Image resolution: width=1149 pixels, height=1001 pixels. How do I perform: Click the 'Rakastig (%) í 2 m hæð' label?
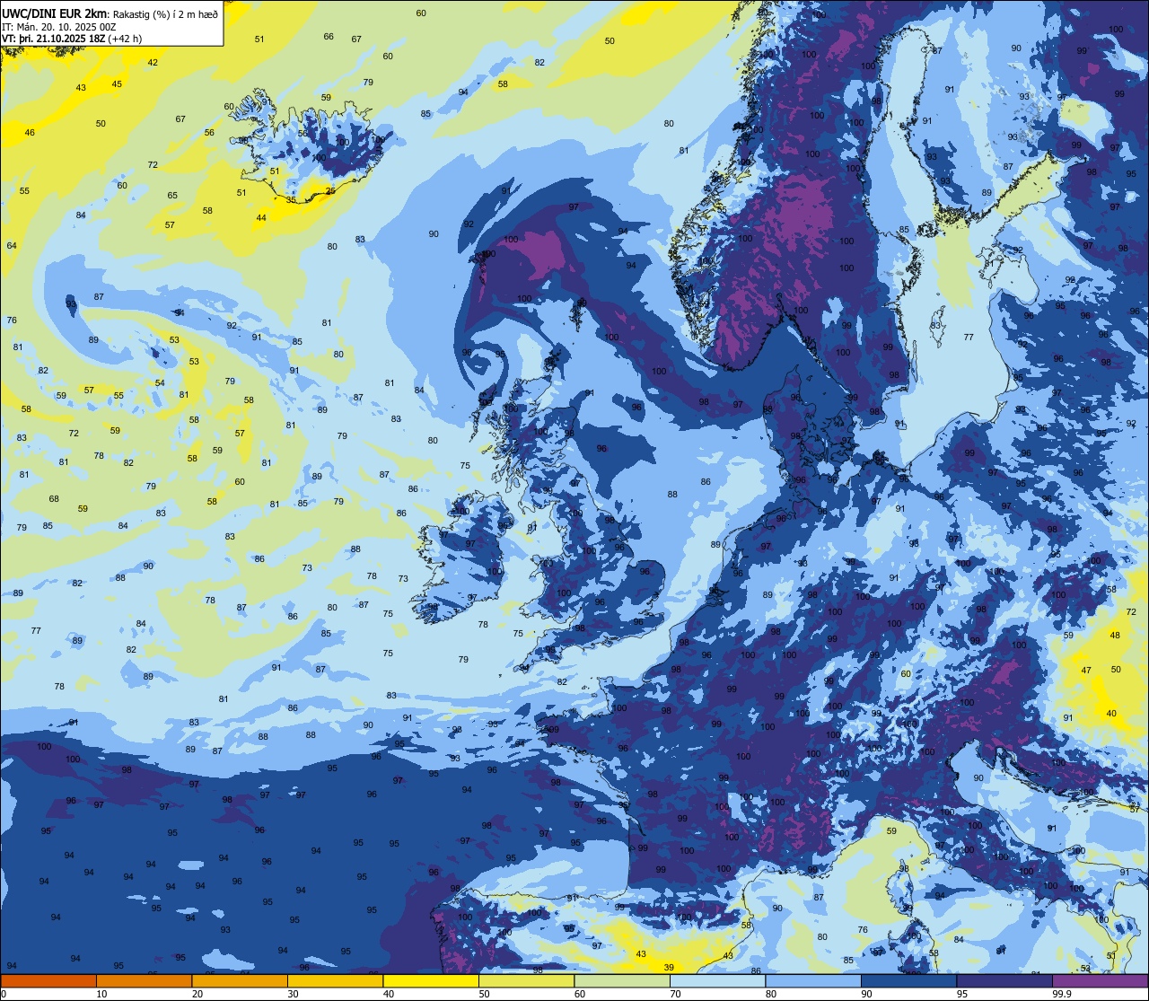click(x=165, y=14)
